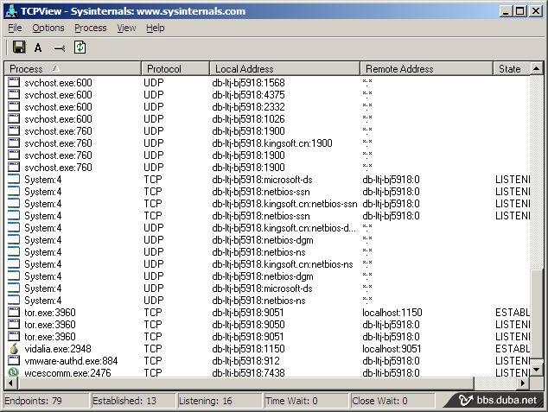This screenshot has height=412, width=548.
Task: Click the Save toolbar icon
Action: point(18,48)
